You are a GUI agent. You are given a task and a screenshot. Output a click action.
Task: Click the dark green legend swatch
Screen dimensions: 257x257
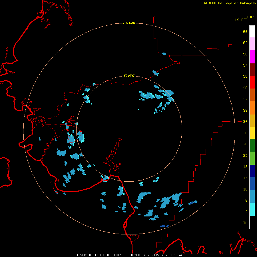click(x=252, y=145)
